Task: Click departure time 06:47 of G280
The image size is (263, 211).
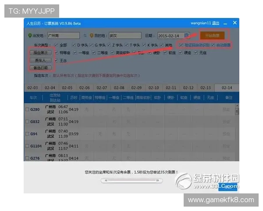Action: [63, 107]
